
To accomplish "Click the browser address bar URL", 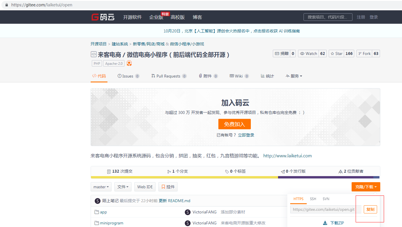I will 42,5.
